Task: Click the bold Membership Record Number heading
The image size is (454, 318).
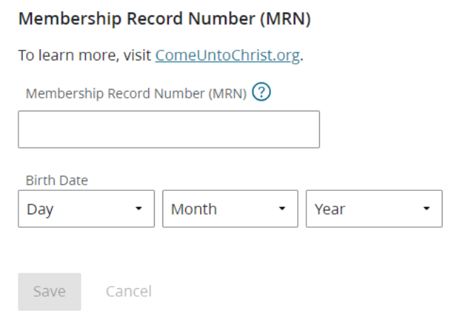Action: pyautogui.click(x=165, y=19)
